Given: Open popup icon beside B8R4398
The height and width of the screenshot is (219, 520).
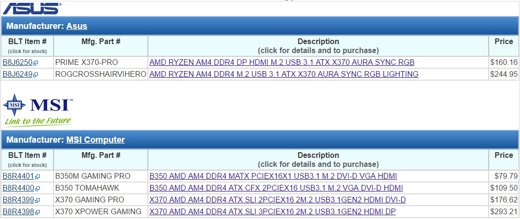Looking at the screenshot, I should 36,212.
